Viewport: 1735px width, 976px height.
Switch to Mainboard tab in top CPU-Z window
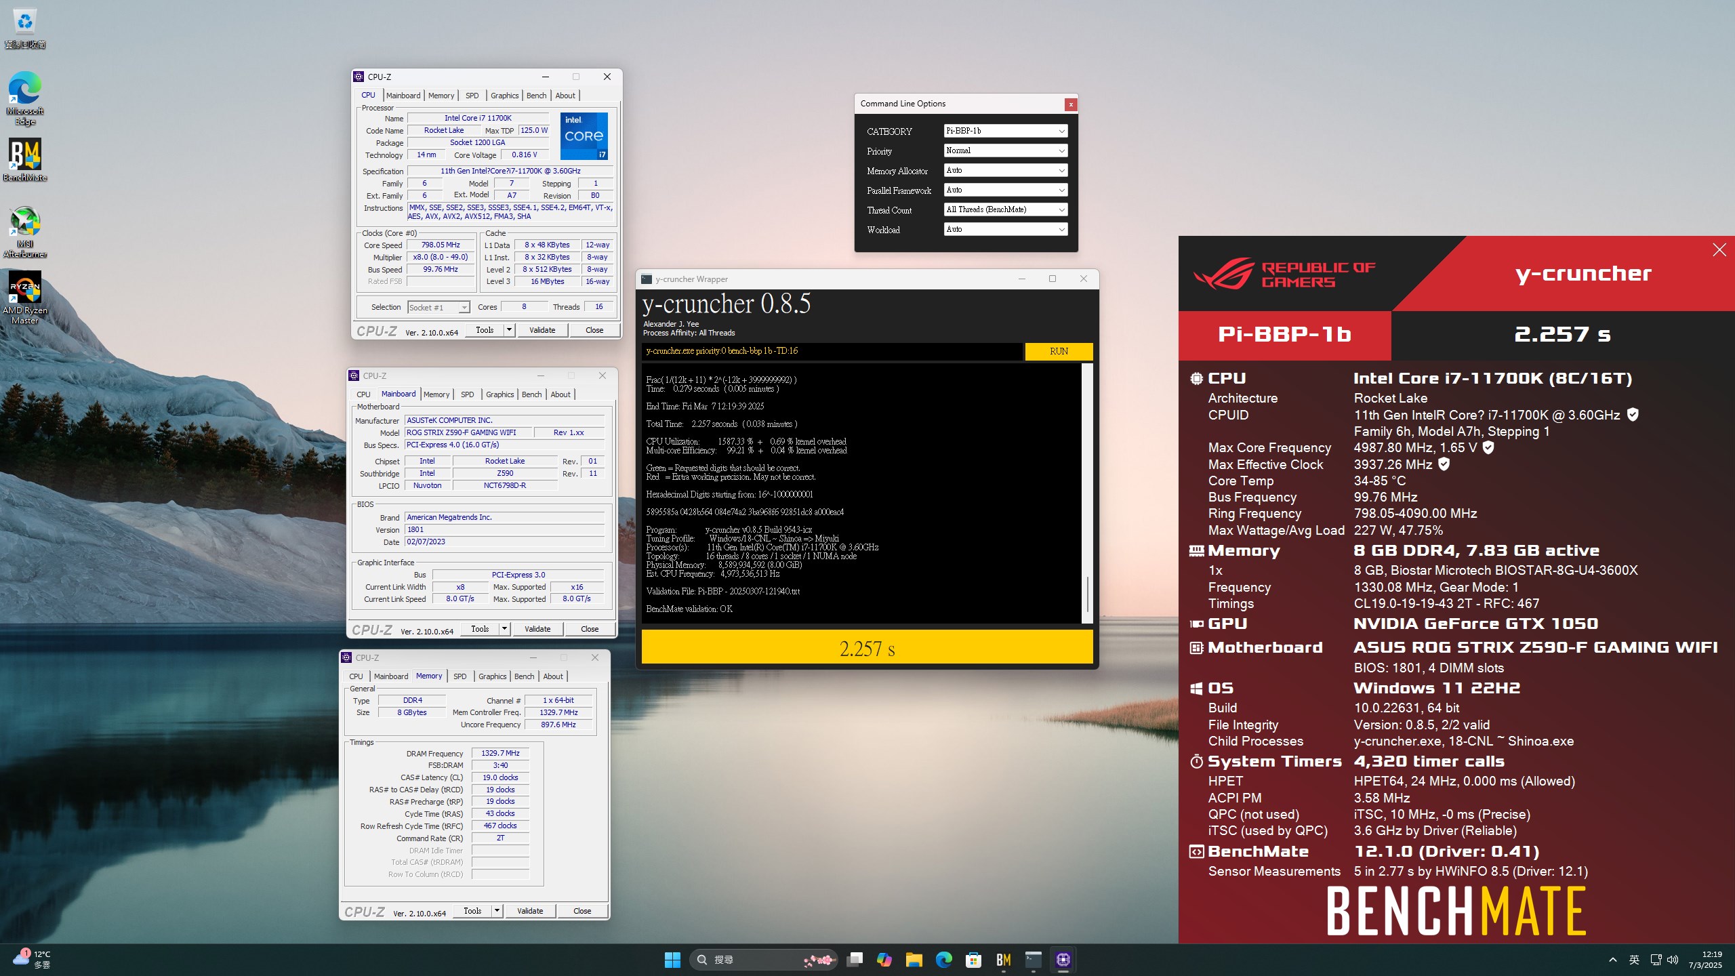click(403, 96)
